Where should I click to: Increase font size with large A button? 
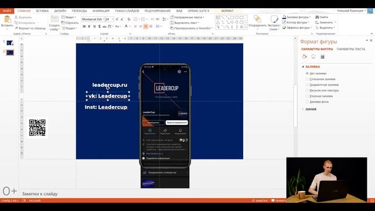coord(117,19)
